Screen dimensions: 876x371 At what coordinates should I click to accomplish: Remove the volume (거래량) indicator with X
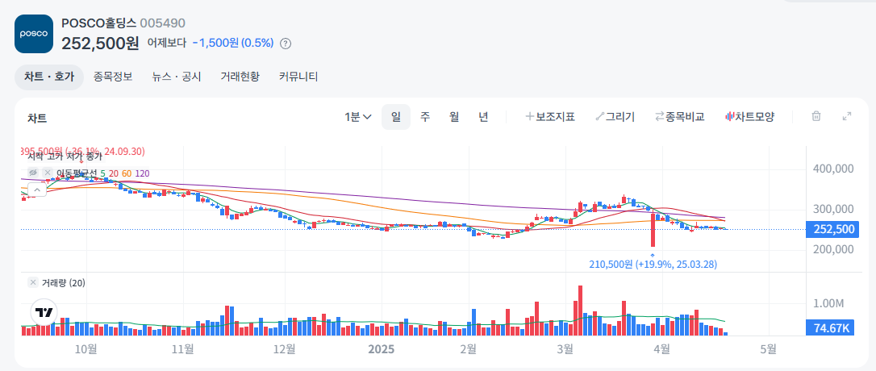(33, 283)
